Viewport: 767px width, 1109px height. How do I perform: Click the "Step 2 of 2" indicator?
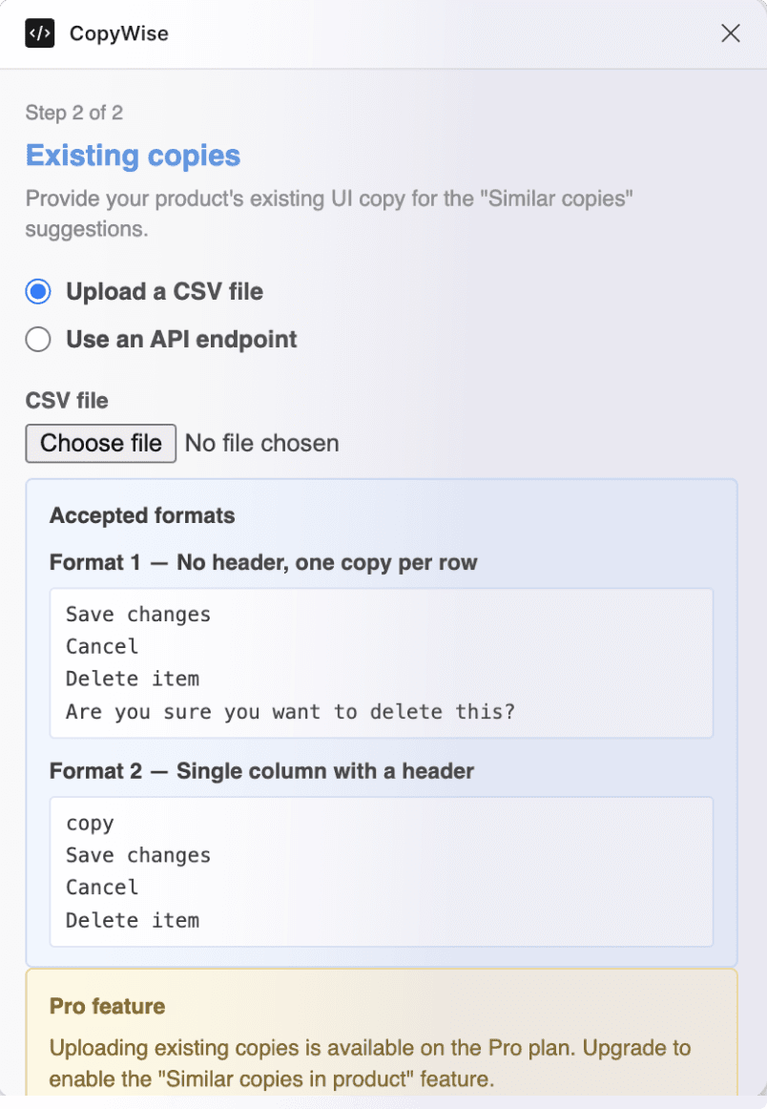point(73,113)
